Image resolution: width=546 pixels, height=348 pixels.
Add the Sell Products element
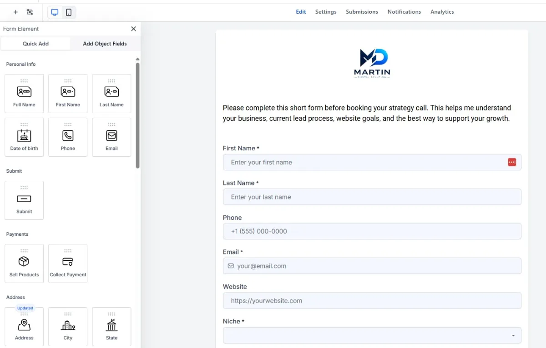(x=24, y=263)
